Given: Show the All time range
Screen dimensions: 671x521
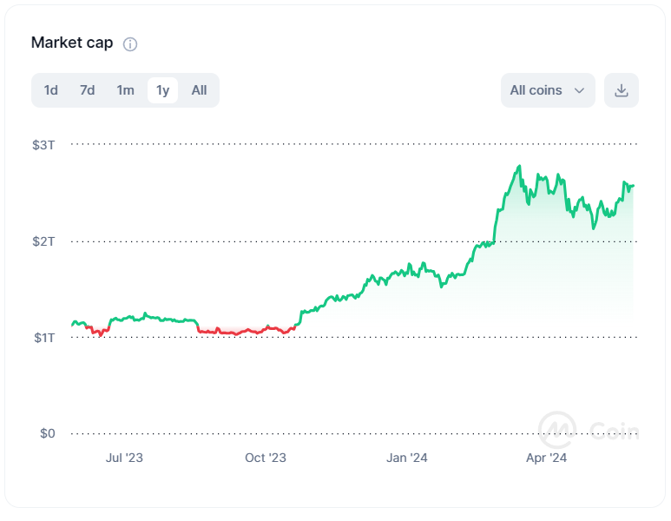Looking at the screenshot, I should [199, 90].
